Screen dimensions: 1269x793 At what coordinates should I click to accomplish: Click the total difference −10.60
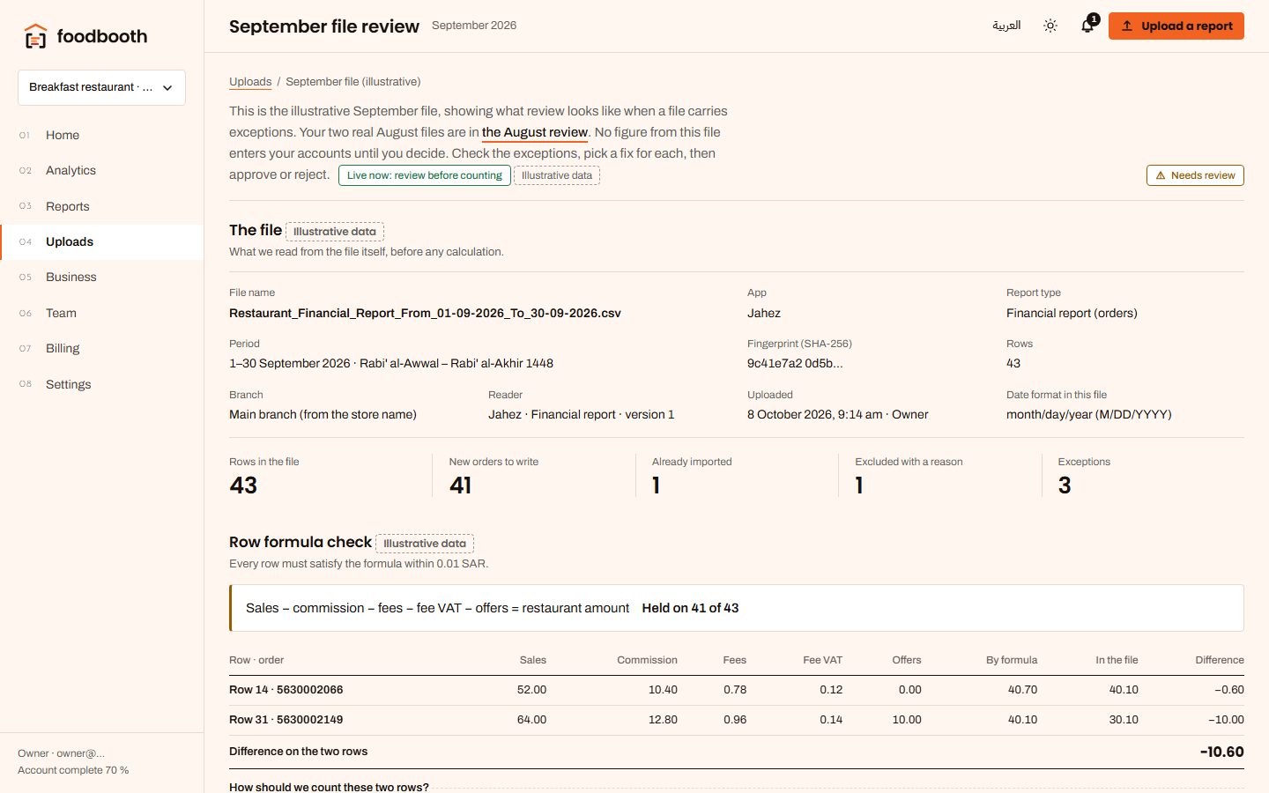1221,752
